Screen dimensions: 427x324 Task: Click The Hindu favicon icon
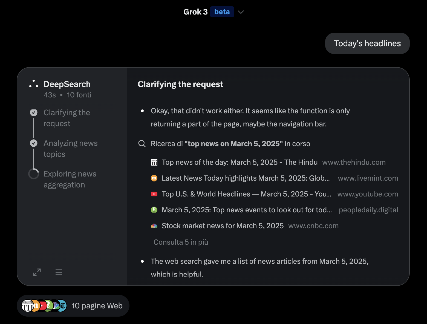coord(154,162)
